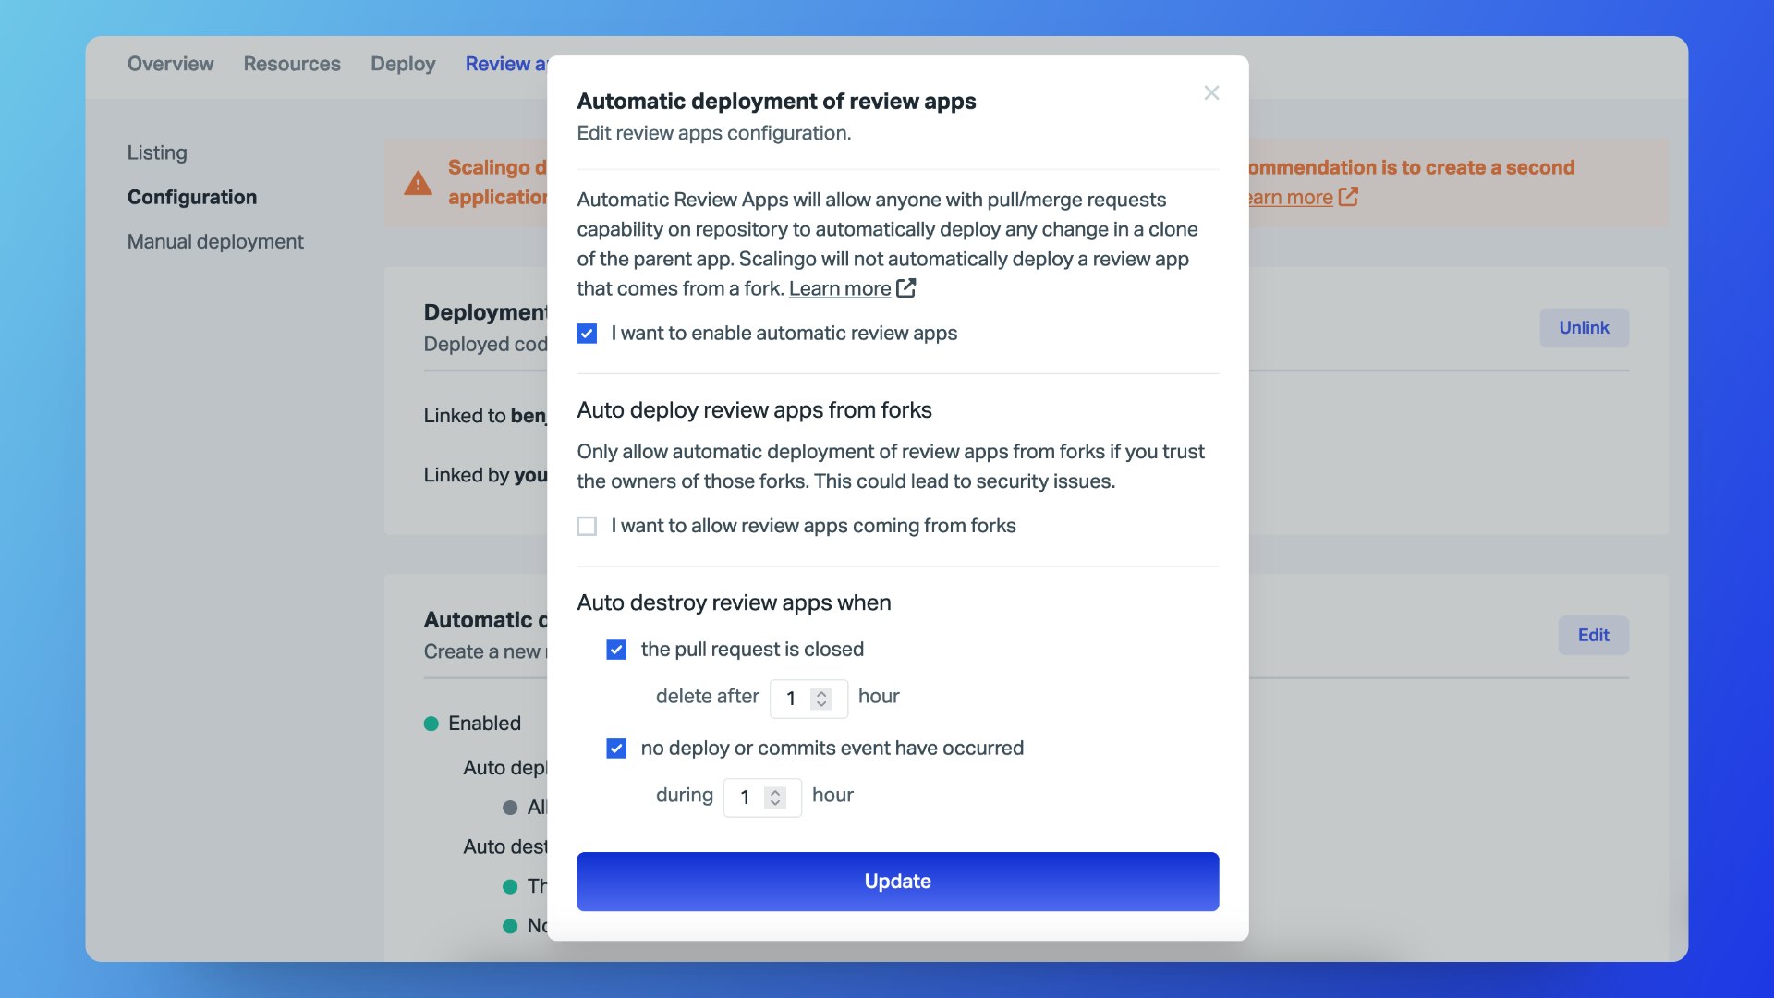Uncheck the pull request is closed option

(616, 650)
